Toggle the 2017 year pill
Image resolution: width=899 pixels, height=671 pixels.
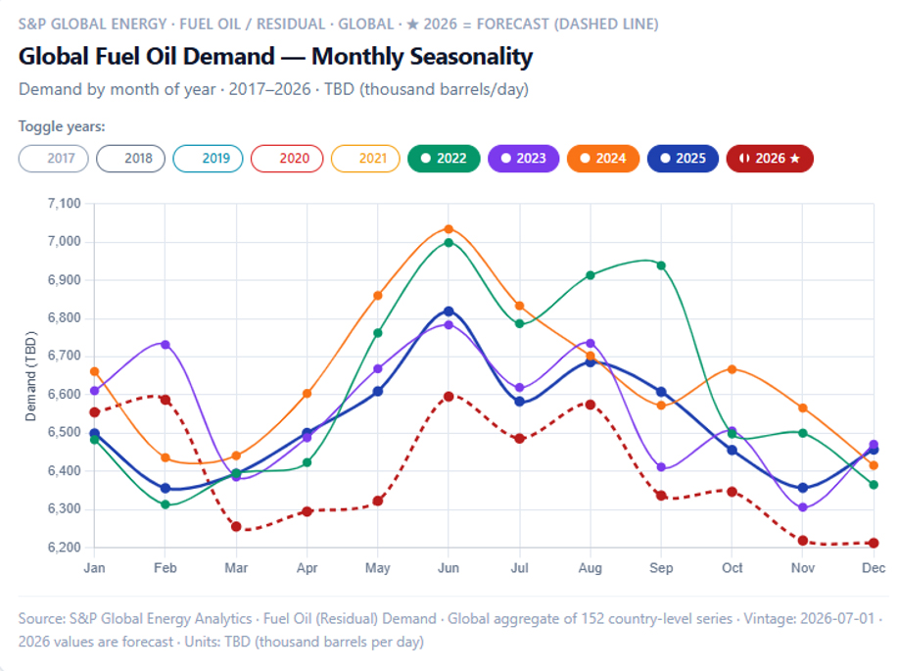pyautogui.click(x=53, y=159)
